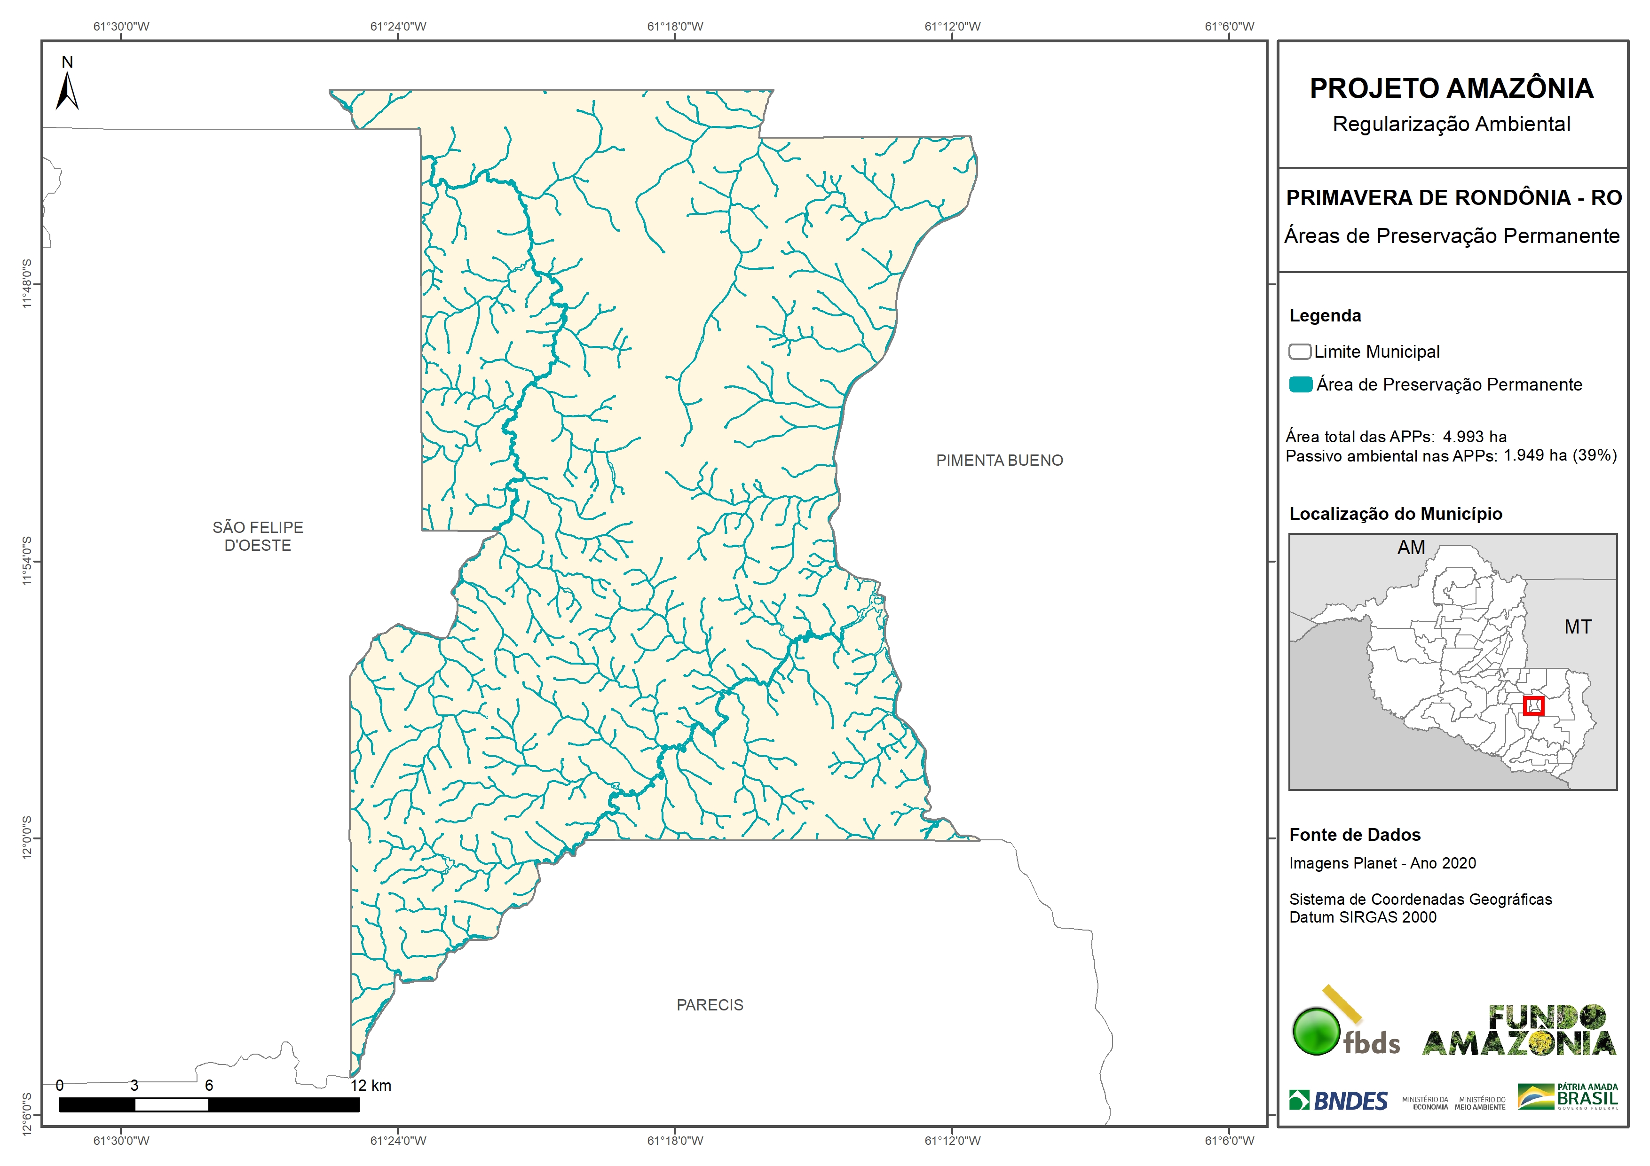Screen dimensions: 1650x1166
Task: Click the AM state label in inset
Action: pos(1411,548)
